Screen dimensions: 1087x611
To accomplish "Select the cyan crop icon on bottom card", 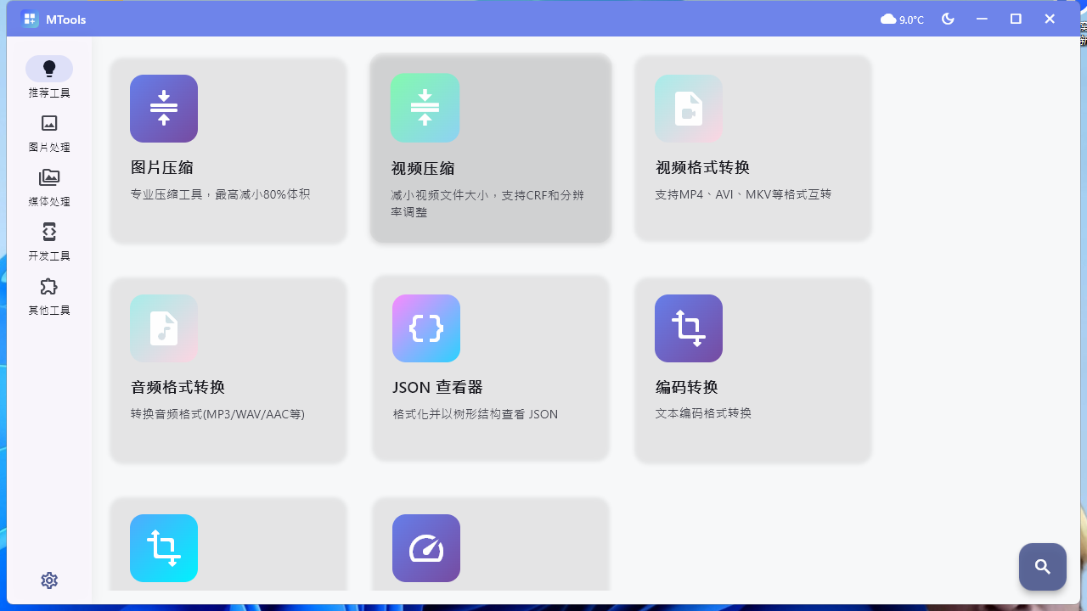I will (x=163, y=548).
